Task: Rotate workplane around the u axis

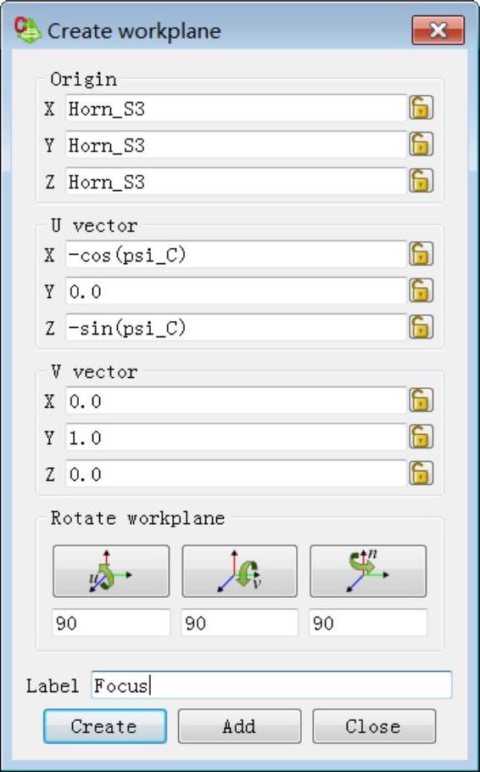Action: click(x=111, y=571)
